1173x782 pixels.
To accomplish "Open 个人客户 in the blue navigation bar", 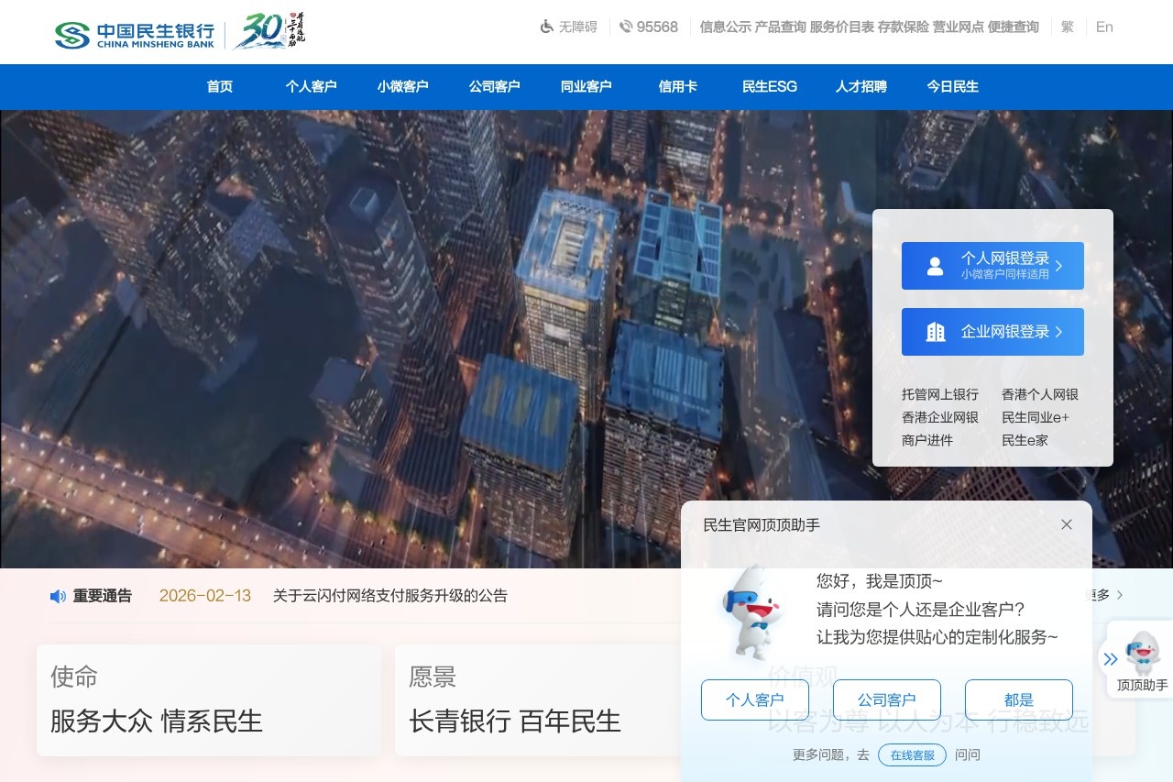I will (x=312, y=86).
